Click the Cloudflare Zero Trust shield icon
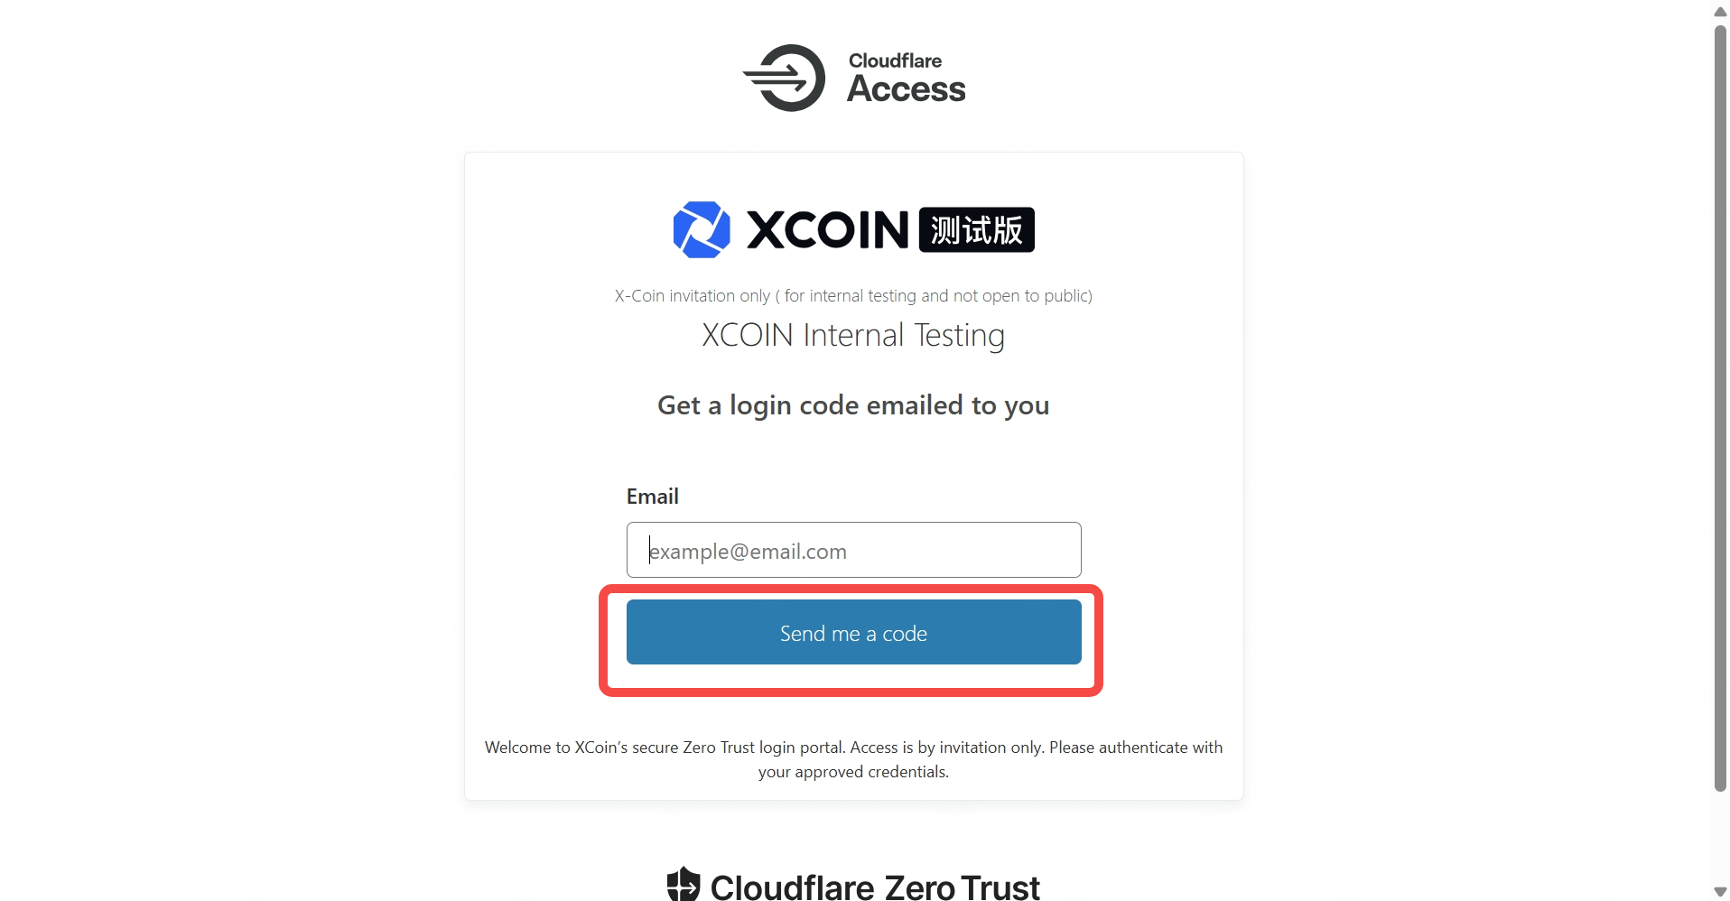 684,884
